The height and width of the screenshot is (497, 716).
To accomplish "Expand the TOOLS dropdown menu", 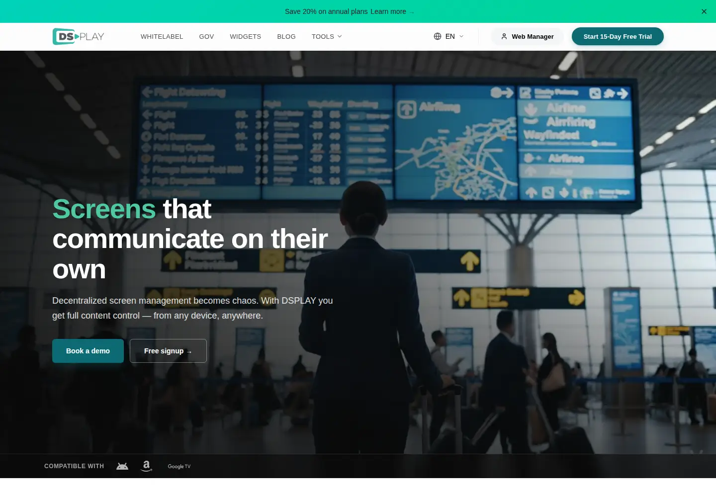I will tap(327, 37).
